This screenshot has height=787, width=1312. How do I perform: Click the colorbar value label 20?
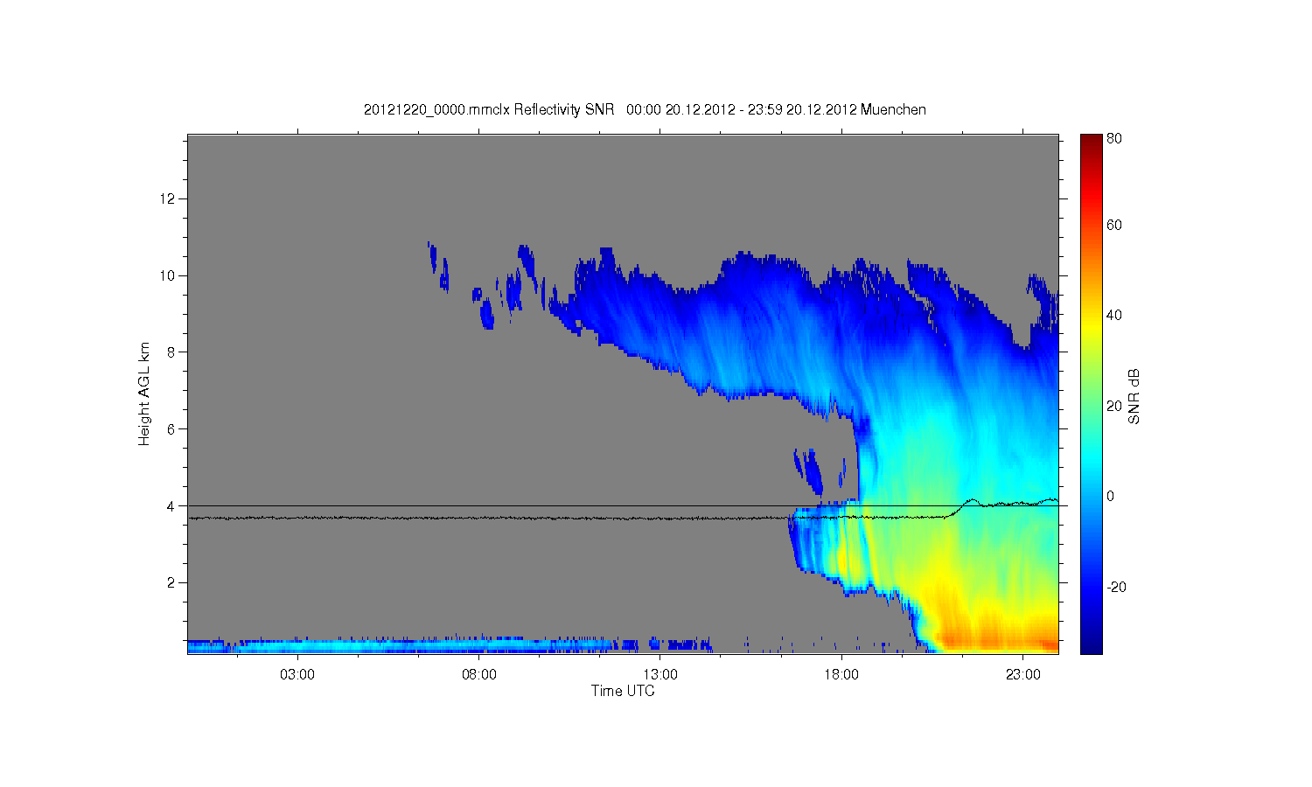(x=1114, y=406)
